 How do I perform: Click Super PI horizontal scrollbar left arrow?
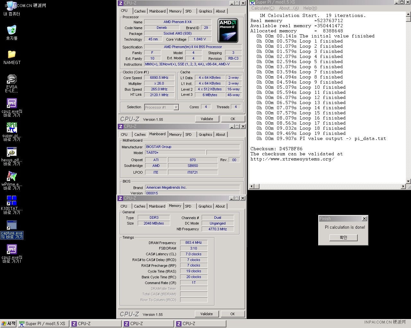252,186
